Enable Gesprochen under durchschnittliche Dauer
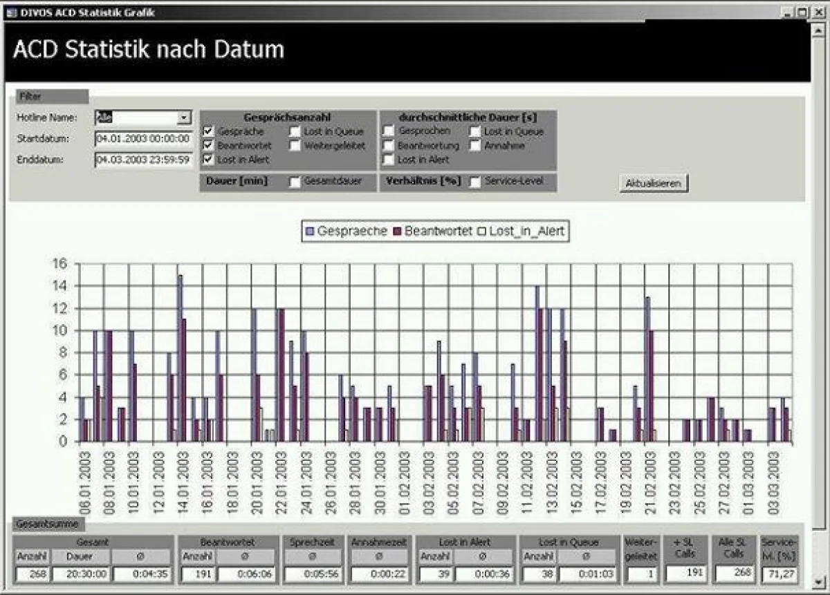830x595 pixels. click(389, 131)
